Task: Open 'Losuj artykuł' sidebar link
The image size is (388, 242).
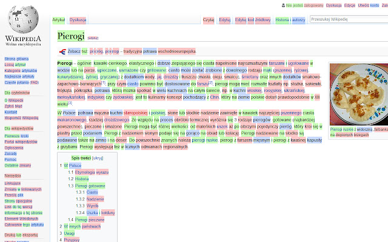Action: click(x=15, y=65)
